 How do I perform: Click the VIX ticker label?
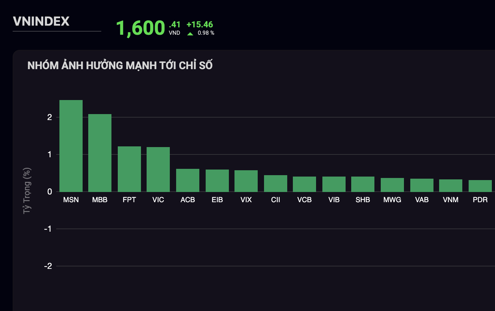pos(246,200)
